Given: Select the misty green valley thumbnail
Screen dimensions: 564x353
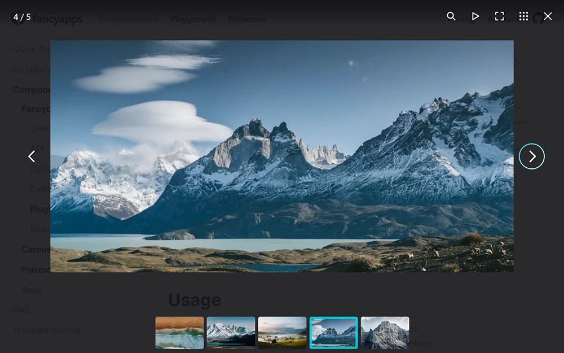Looking at the screenshot, I should (283, 333).
